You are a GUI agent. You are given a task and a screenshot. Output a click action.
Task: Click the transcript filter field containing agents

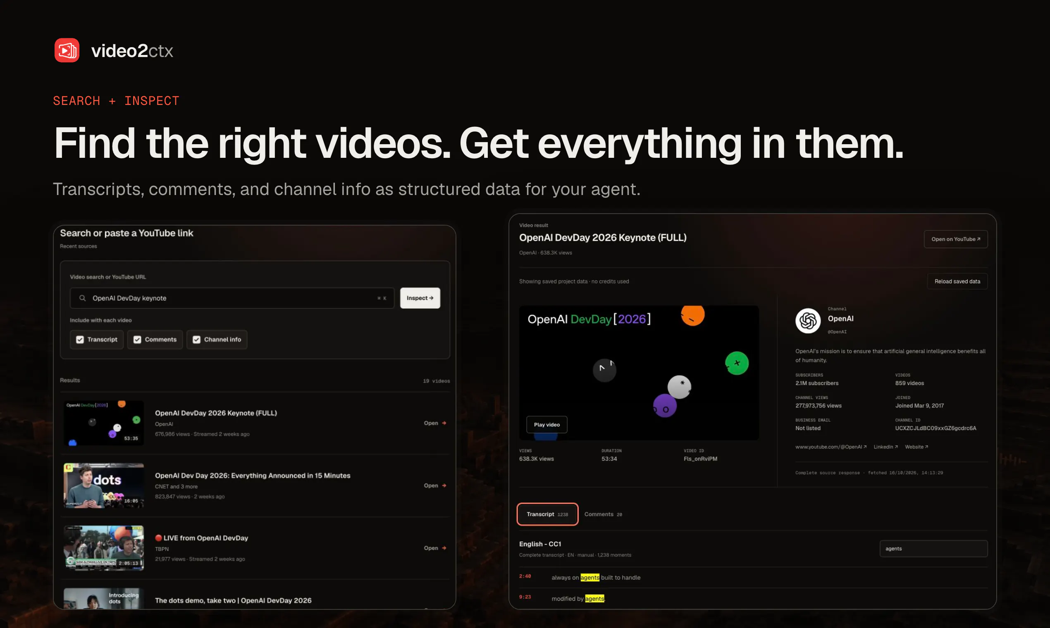tap(933, 548)
